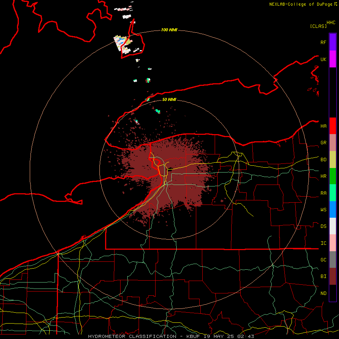The width and height of the screenshot is (339, 339).
Task: Click the HA red legend swatch
Action: pyautogui.click(x=333, y=126)
